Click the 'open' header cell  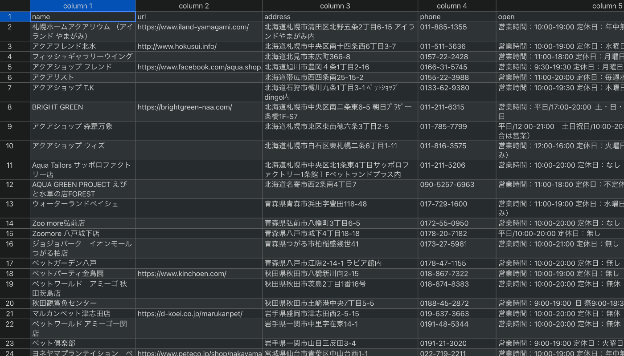560,17
